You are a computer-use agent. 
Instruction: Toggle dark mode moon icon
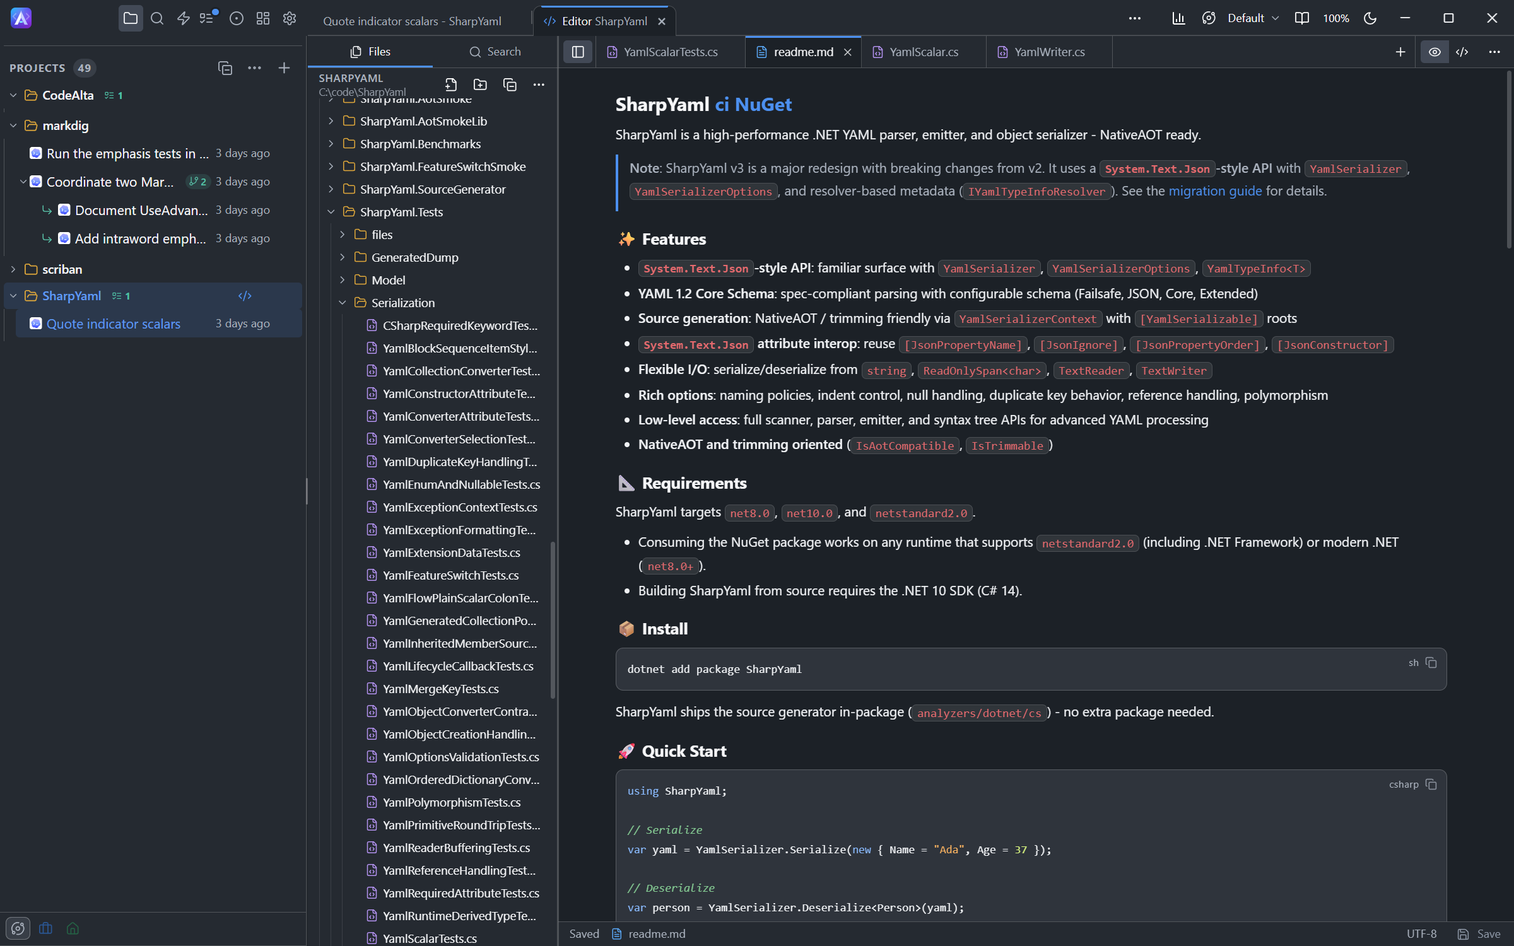coord(1370,18)
